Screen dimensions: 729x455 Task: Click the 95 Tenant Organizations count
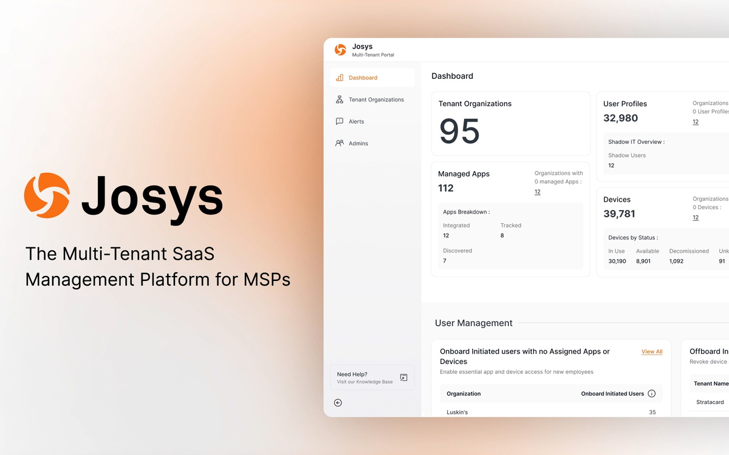(x=460, y=131)
